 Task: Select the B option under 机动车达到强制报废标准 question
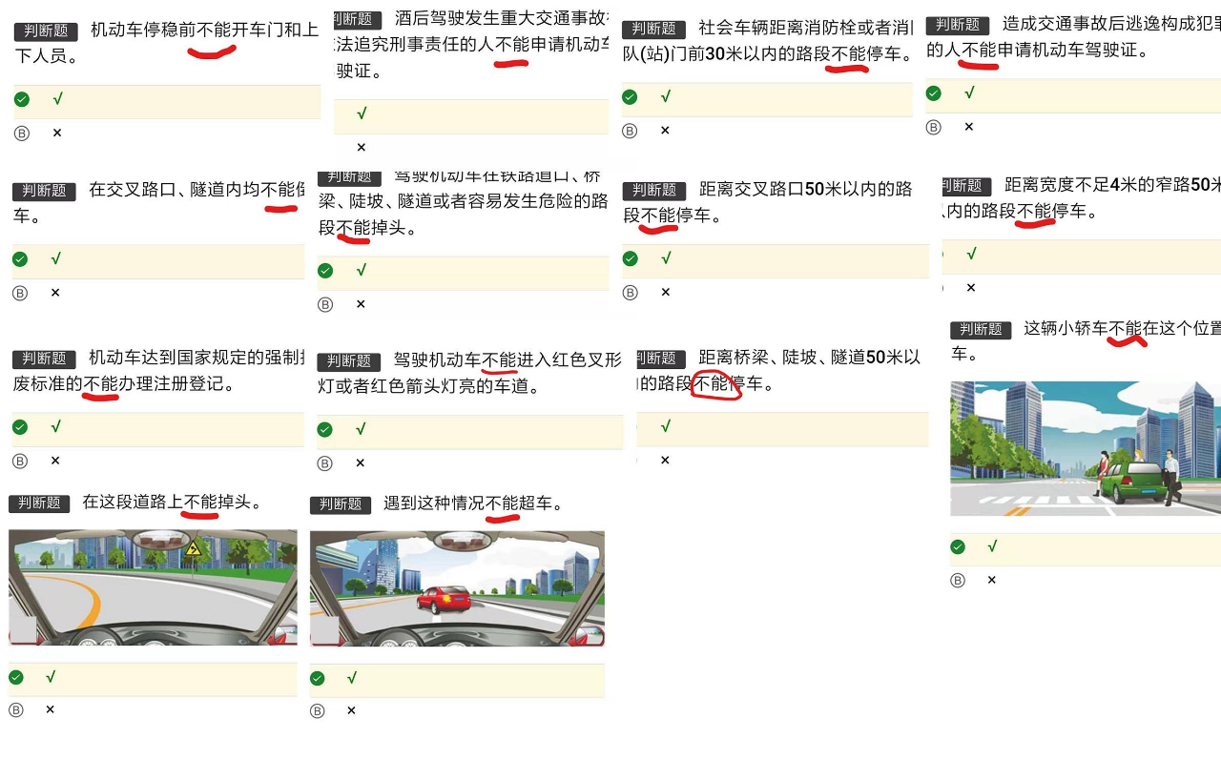click(x=21, y=461)
